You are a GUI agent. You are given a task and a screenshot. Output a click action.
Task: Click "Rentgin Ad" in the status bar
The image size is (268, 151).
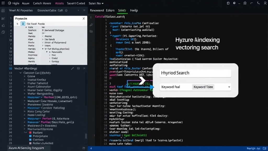253,148
